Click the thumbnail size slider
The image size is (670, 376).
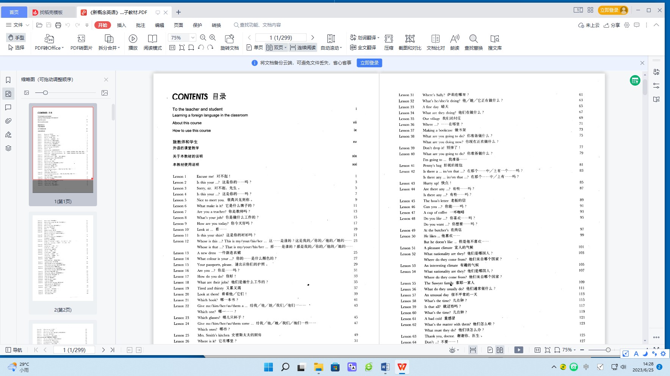tap(45, 93)
